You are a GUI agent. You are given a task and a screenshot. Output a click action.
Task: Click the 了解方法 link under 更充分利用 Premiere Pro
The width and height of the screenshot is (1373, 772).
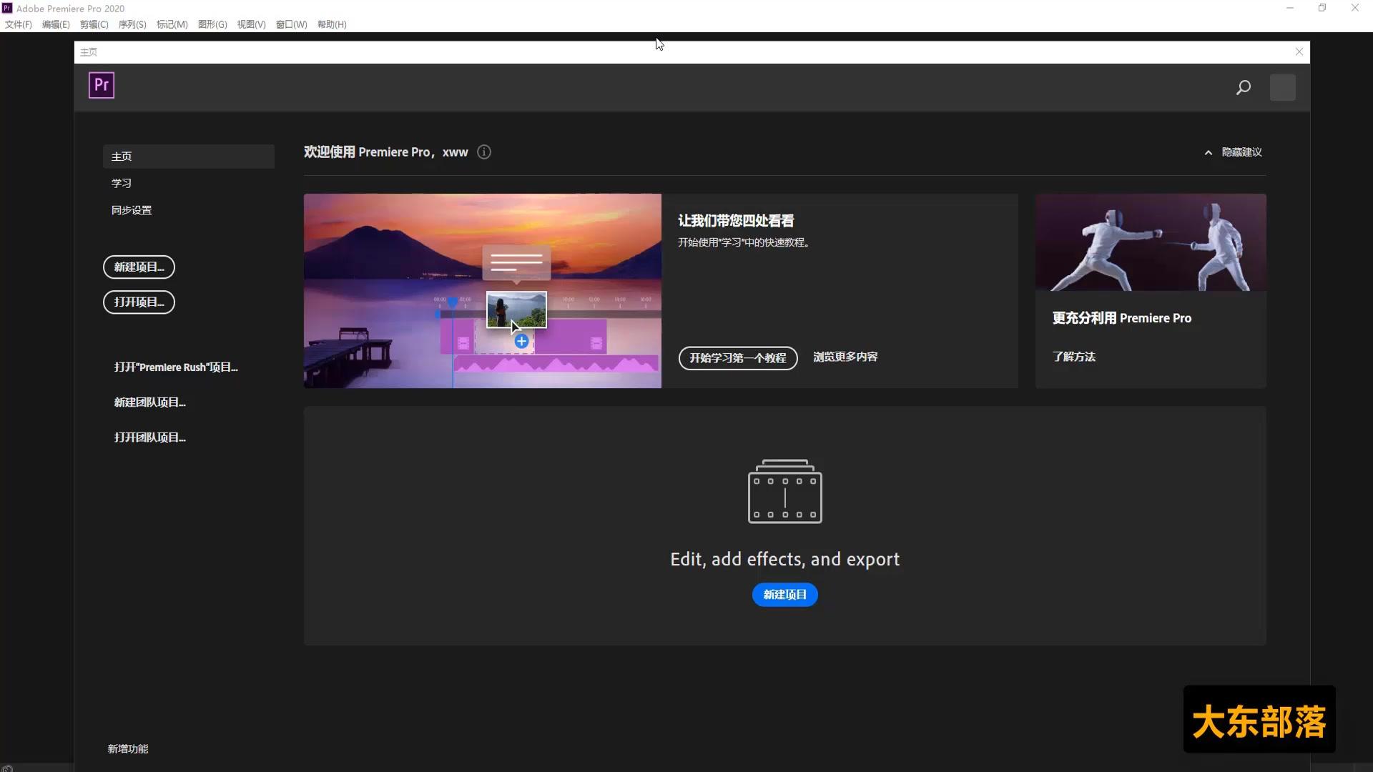(x=1073, y=357)
